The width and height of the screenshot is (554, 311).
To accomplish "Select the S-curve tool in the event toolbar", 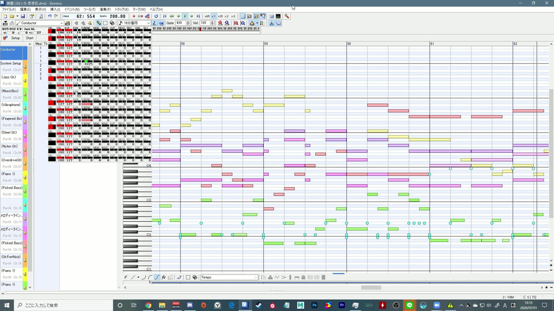I will [x=157, y=278].
